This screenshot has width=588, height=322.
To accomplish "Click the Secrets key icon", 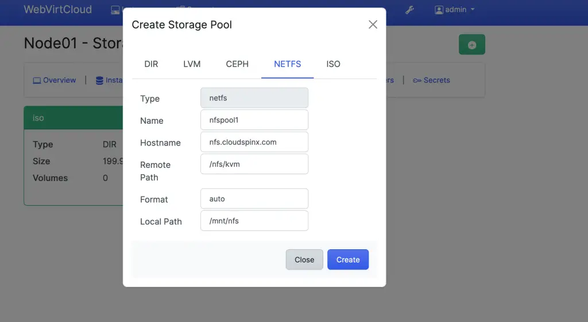I will coord(417,80).
